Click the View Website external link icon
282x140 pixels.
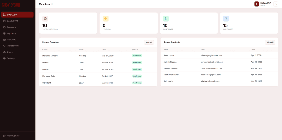point(4,136)
